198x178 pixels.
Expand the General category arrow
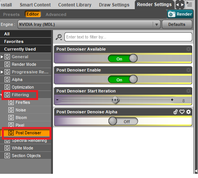[x=2, y=57]
